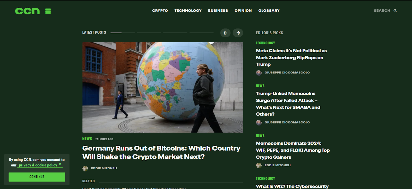Click Giuseppe's avatar under Meta article

coord(259,73)
